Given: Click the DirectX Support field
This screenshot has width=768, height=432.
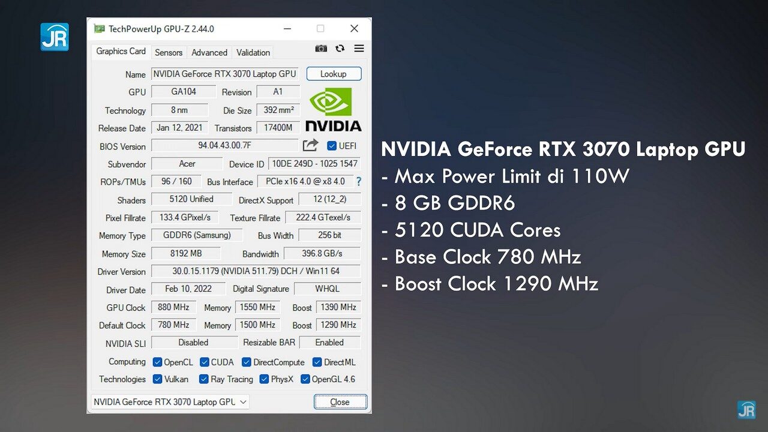Looking at the screenshot, I should (329, 199).
